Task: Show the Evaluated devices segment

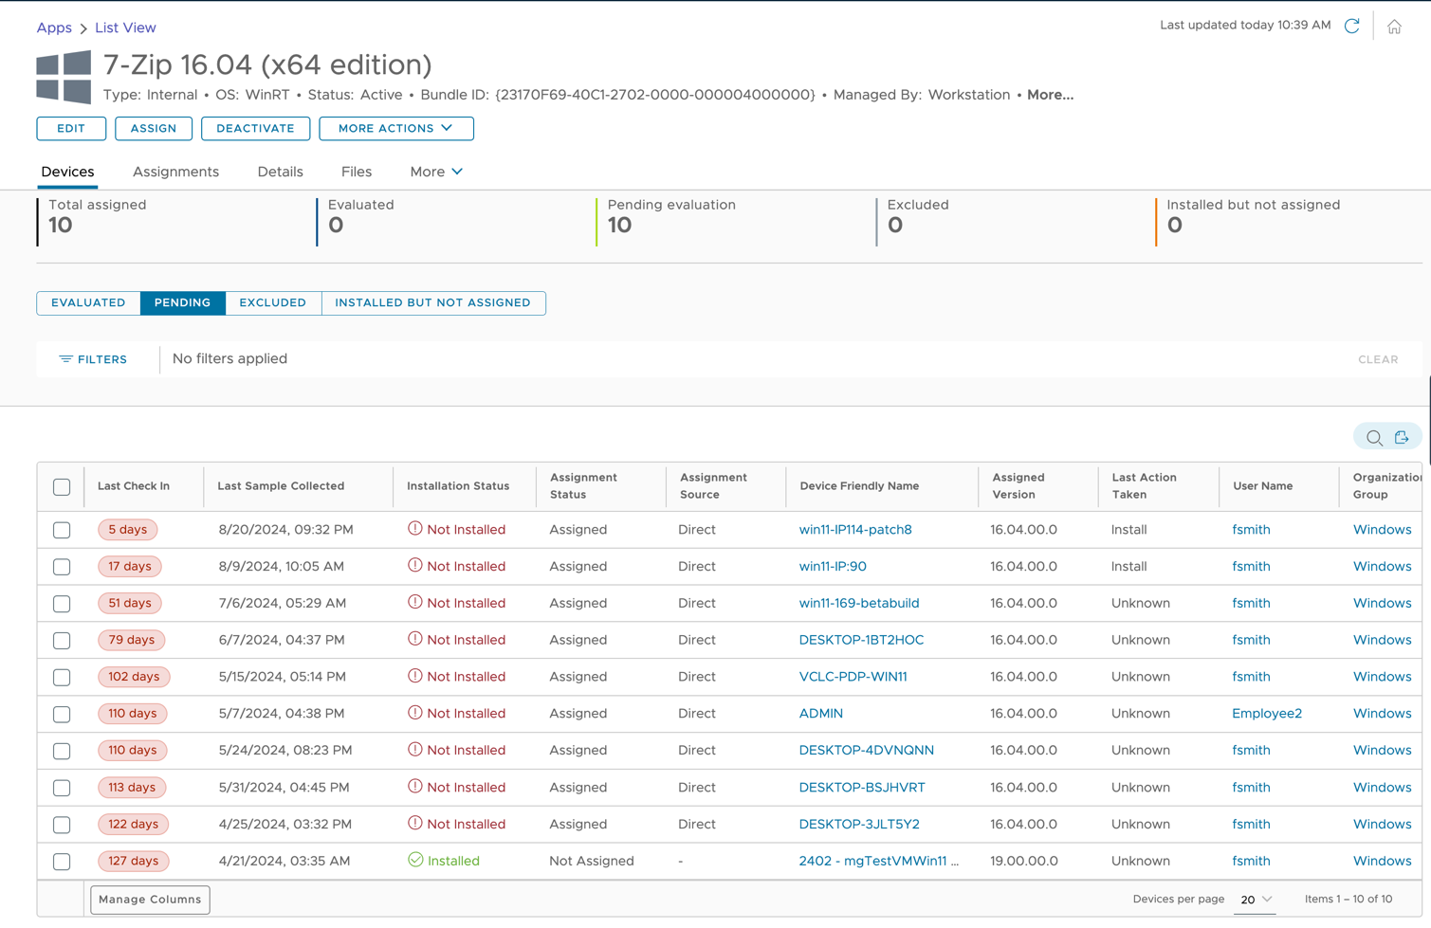Action: [x=88, y=302]
